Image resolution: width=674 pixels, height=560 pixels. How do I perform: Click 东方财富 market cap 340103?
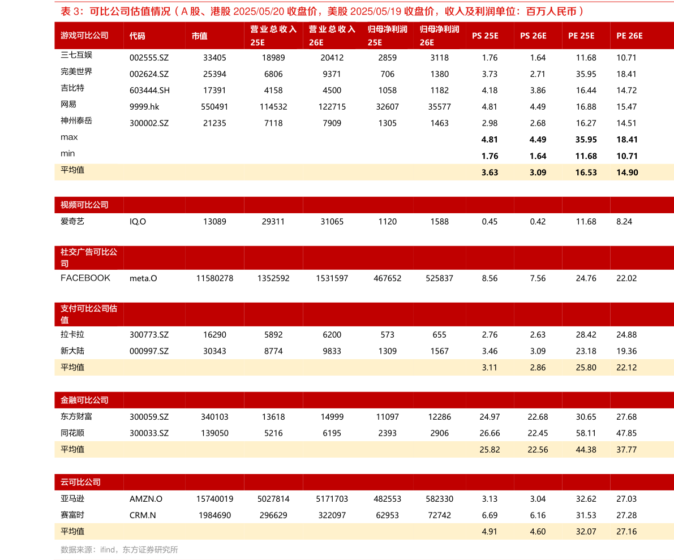pyautogui.click(x=214, y=417)
